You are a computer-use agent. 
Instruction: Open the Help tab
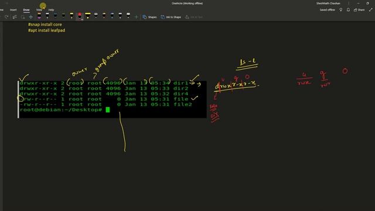pos(51,10)
